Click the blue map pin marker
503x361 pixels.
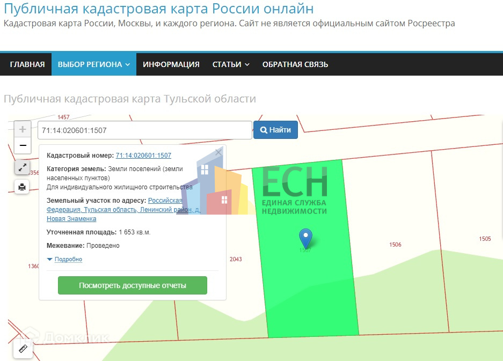(x=305, y=238)
